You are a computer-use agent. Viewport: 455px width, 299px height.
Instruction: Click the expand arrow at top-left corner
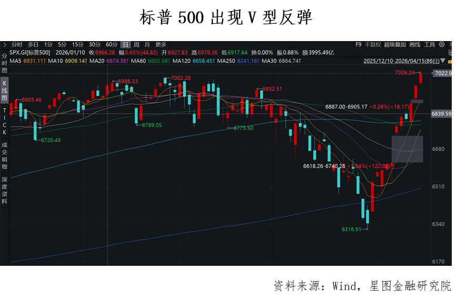[x=4, y=44]
